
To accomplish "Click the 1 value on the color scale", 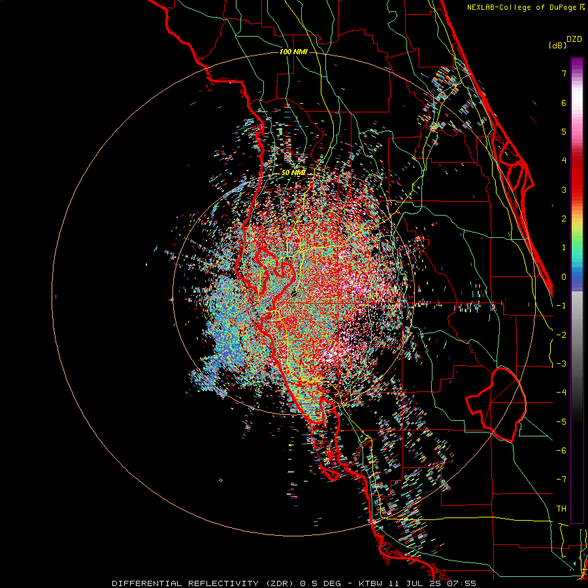I will coord(564,248).
